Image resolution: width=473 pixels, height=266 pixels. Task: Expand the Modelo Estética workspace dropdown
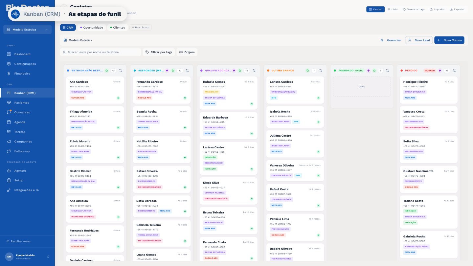point(27,30)
